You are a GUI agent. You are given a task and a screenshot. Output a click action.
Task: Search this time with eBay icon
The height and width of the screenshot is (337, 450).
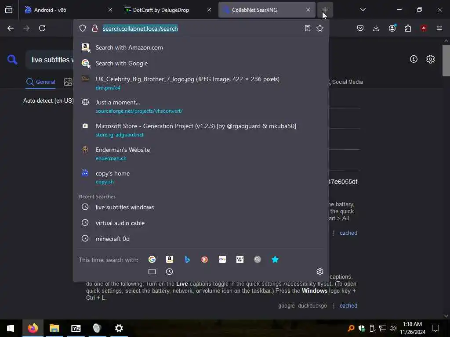(x=222, y=260)
